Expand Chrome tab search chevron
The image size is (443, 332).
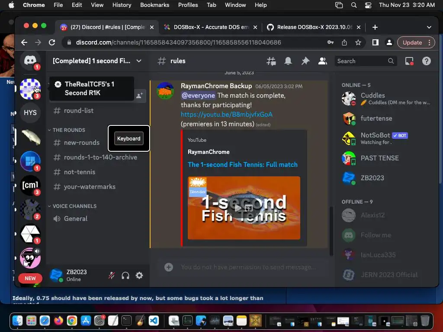click(x=429, y=27)
